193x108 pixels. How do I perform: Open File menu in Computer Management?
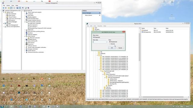click(4, 5)
